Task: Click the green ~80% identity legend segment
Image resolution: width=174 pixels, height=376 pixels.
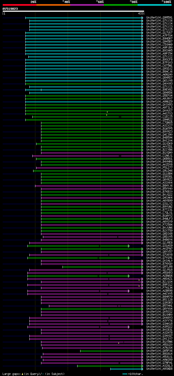Action: (120, 5)
